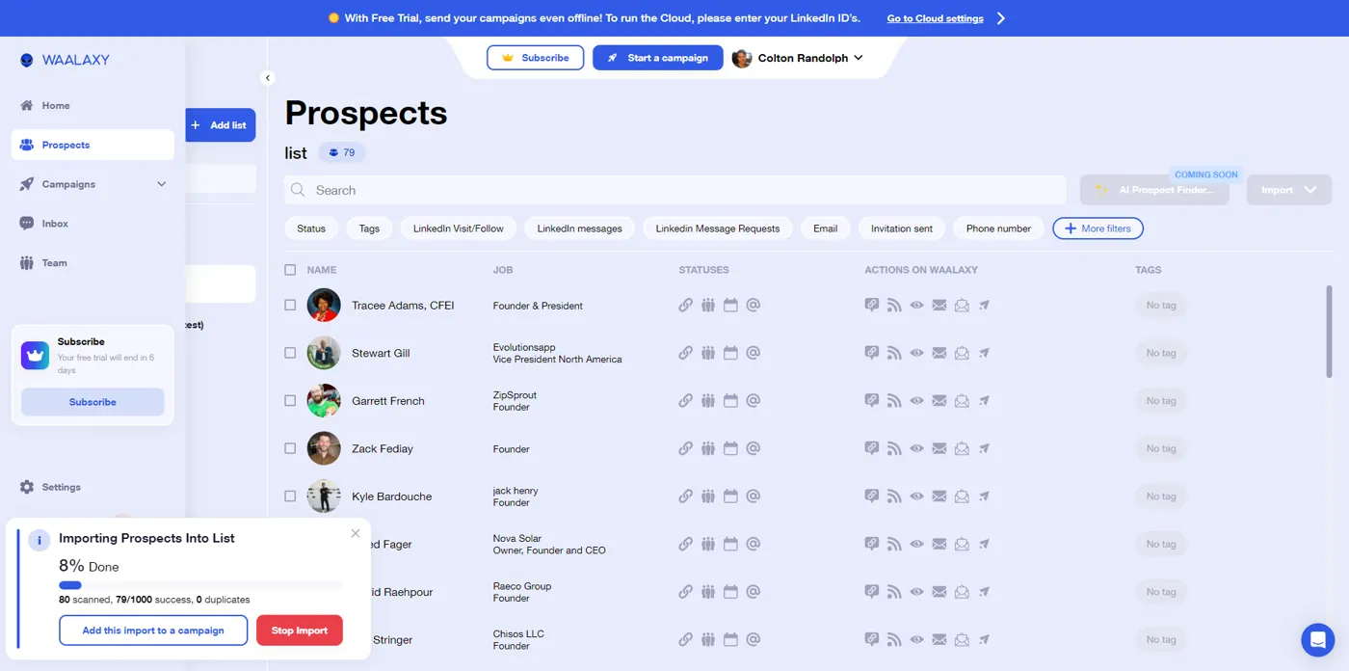Screen dimensions: 1349x671
Task: Close the Importing Prospects popup
Action: [356, 533]
